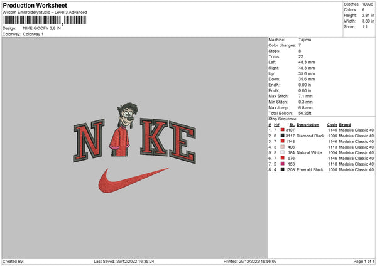Click Natural White description text
This screenshot has height=266, width=377.
click(x=309, y=153)
